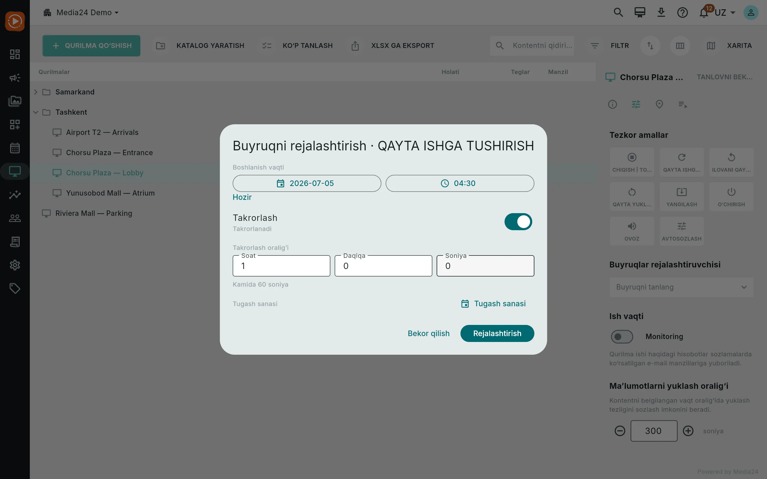Open the media library sidebar icon
Viewport: 767px width, 479px height.
pos(15,101)
